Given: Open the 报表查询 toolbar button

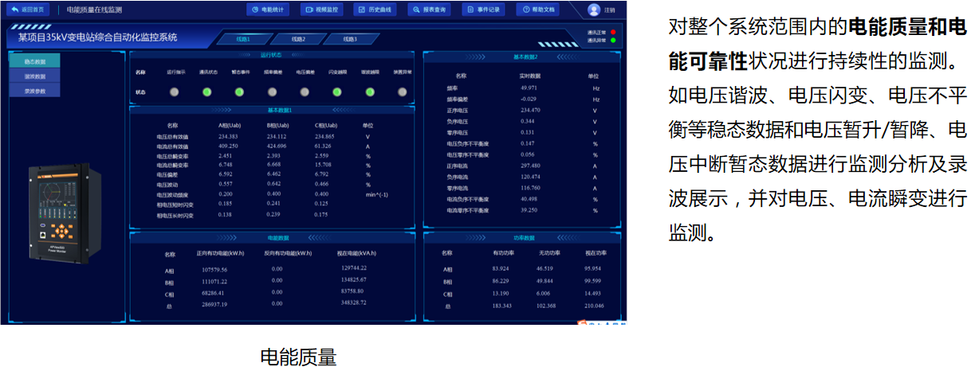Looking at the screenshot, I should coord(430,10).
